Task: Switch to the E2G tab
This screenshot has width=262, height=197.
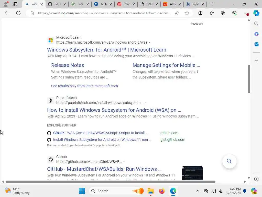Action: point(147,4)
